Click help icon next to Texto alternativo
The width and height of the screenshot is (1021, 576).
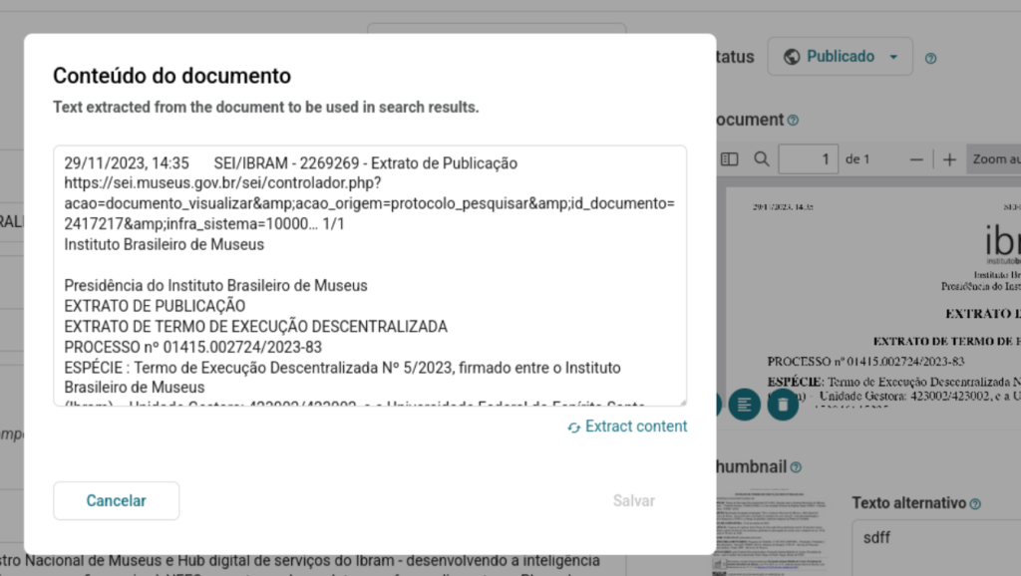[x=975, y=504]
